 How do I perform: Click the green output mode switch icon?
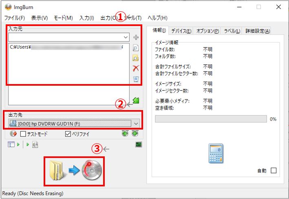coord(136,101)
